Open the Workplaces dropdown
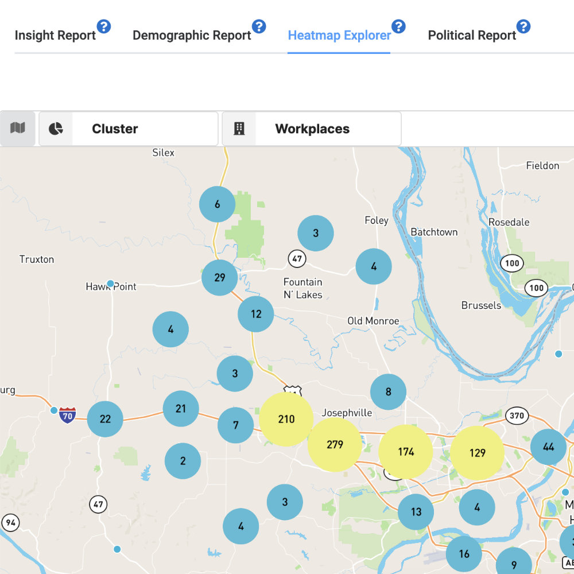Image resolution: width=574 pixels, height=574 pixels. pyautogui.click(x=327, y=129)
